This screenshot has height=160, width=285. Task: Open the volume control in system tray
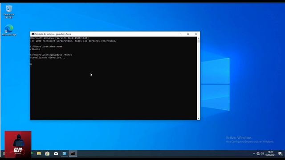point(262,154)
